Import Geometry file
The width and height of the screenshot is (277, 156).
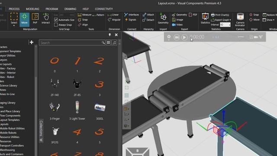163,18
